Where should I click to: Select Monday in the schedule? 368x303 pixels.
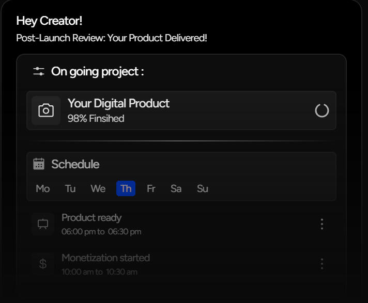43,188
